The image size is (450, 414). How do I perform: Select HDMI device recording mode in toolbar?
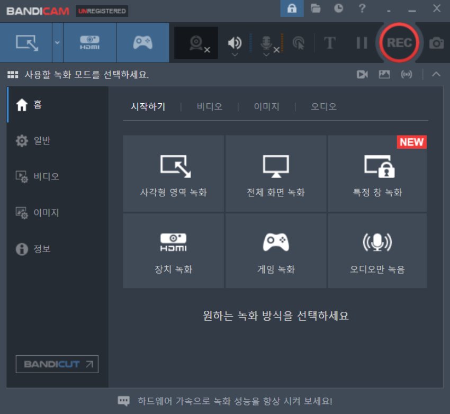[x=89, y=42]
